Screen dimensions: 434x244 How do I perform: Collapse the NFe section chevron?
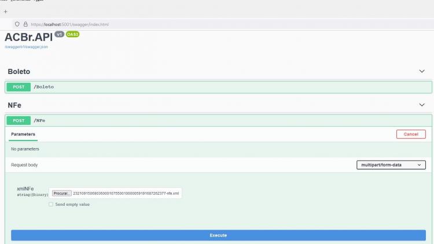click(x=421, y=105)
